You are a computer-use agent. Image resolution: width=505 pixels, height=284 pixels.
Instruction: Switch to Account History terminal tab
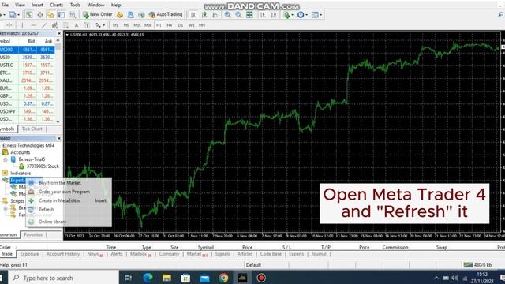63,254
